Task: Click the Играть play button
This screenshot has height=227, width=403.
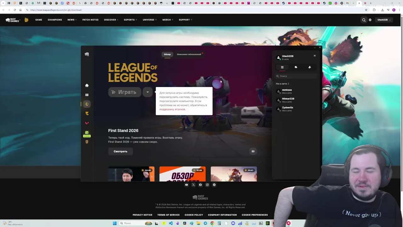Action: coord(125,92)
